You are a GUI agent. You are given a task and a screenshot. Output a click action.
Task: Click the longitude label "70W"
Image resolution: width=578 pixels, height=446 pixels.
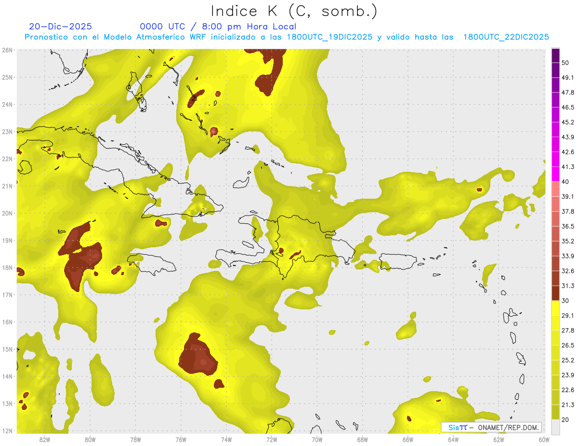coord(317,439)
